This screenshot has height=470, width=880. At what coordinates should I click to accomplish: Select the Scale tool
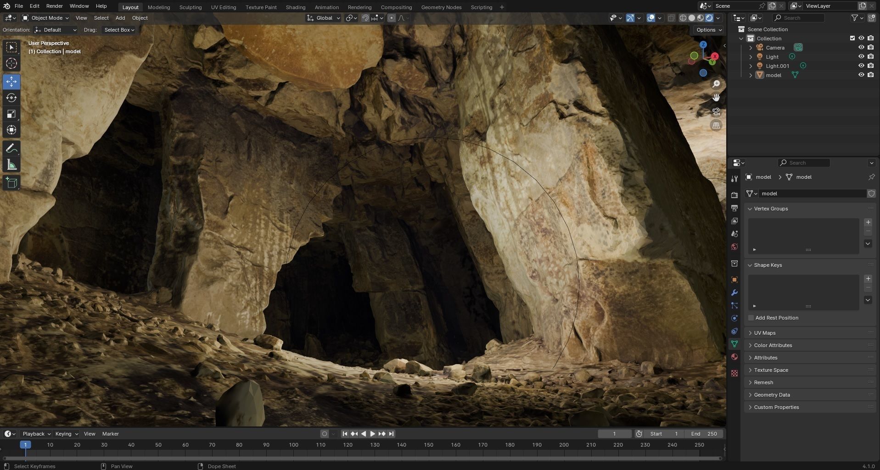pos(11,114)
